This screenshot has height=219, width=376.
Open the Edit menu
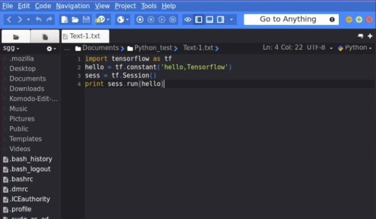point(24,6)
